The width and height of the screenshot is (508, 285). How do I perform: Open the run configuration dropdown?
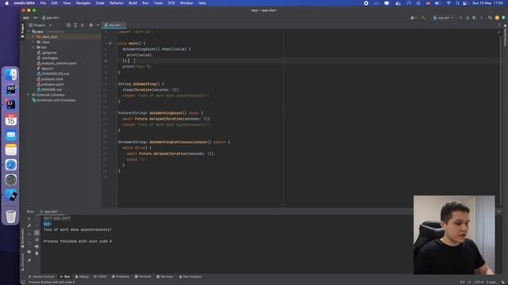point(444,17)
